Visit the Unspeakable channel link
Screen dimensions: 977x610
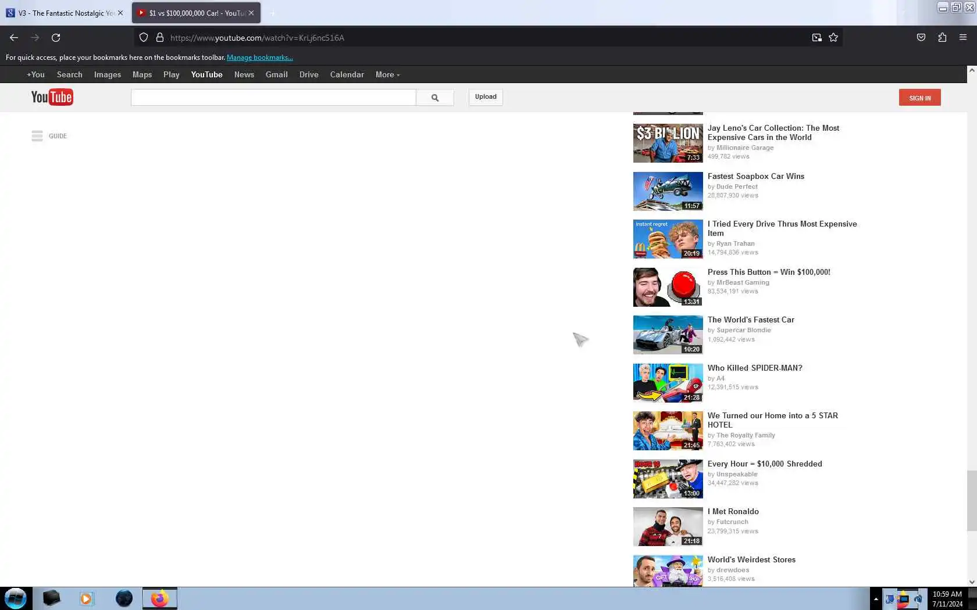737,474
